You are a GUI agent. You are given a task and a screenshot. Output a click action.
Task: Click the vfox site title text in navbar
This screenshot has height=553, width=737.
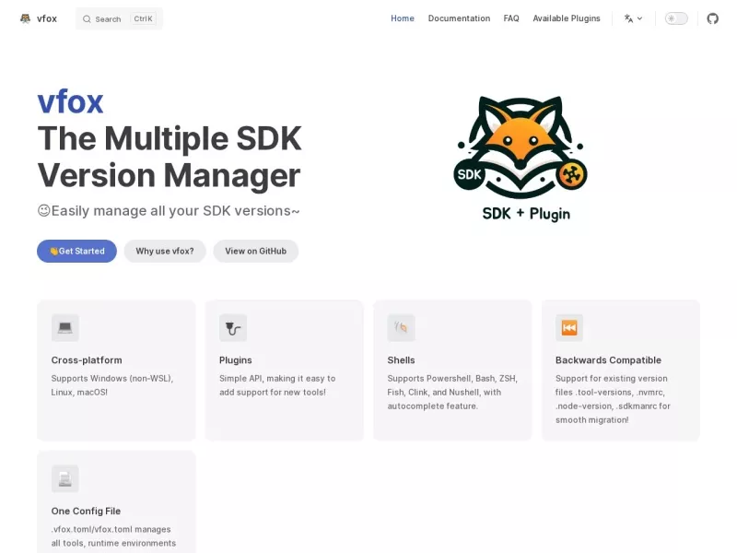[x=47, y=18]
